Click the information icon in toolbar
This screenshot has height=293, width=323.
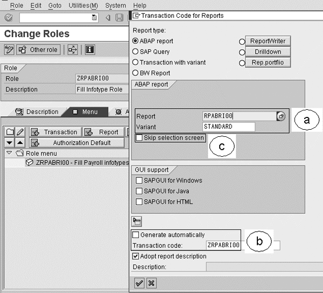tap(89, 50)
